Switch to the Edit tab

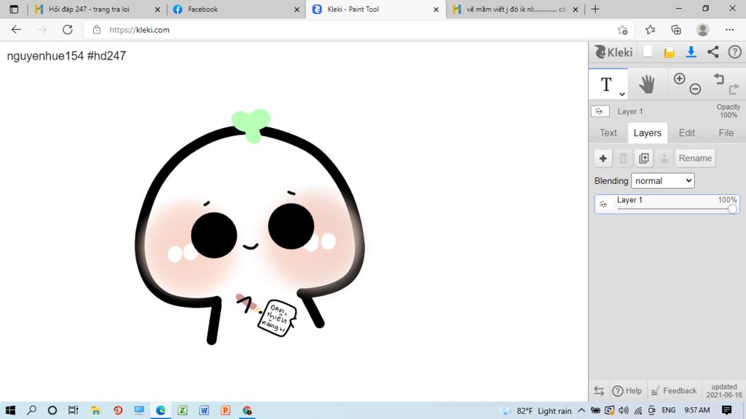coord(686,133)
